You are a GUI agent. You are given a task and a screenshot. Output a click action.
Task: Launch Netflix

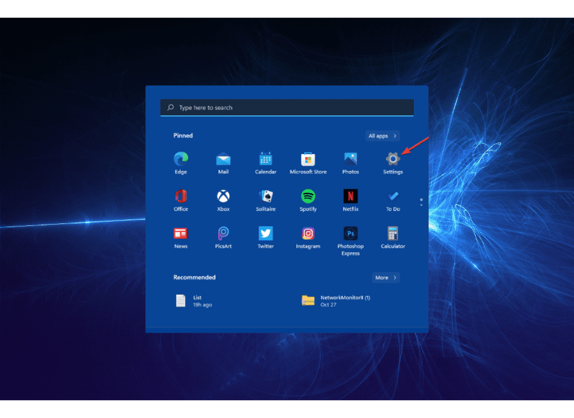[350, 196]
